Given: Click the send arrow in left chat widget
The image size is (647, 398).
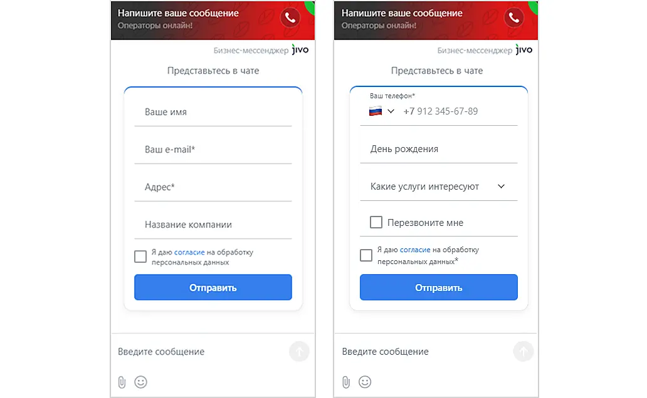Looking at the screenshot, I should pyautogui.click(x=299, y=352).
